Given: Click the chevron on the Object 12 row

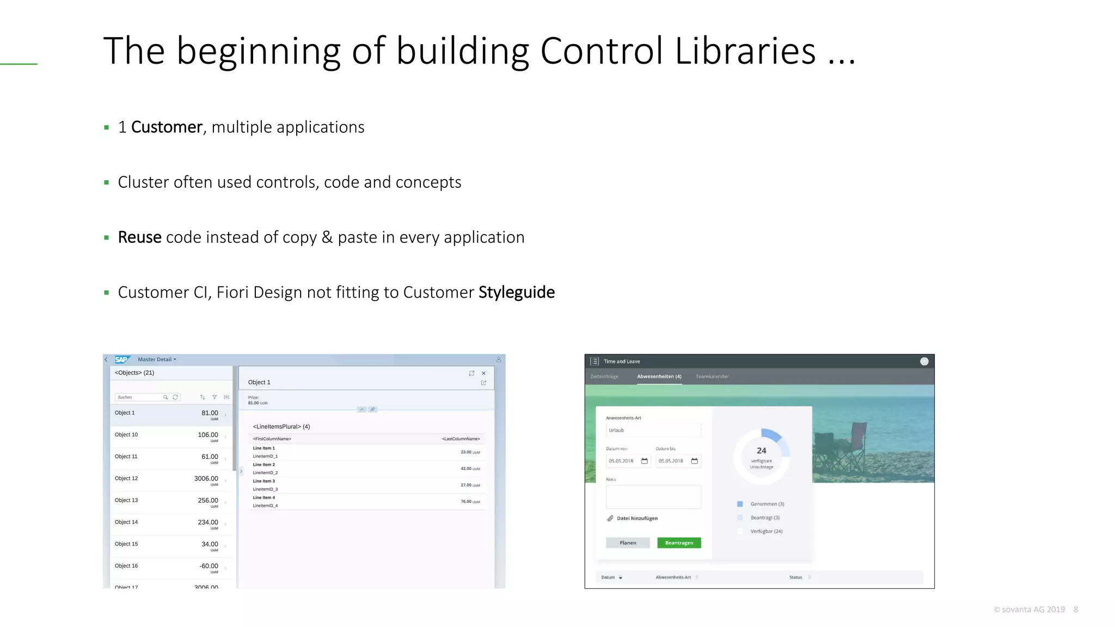Looking at the screenshot, I should point(225,481).
